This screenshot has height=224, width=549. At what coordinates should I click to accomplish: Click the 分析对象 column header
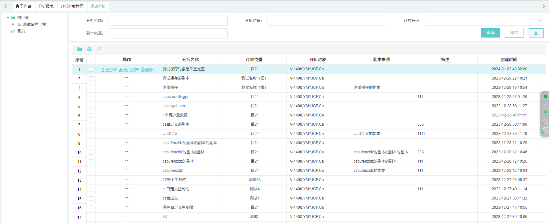pyautogui.click(x=318, y=60)
